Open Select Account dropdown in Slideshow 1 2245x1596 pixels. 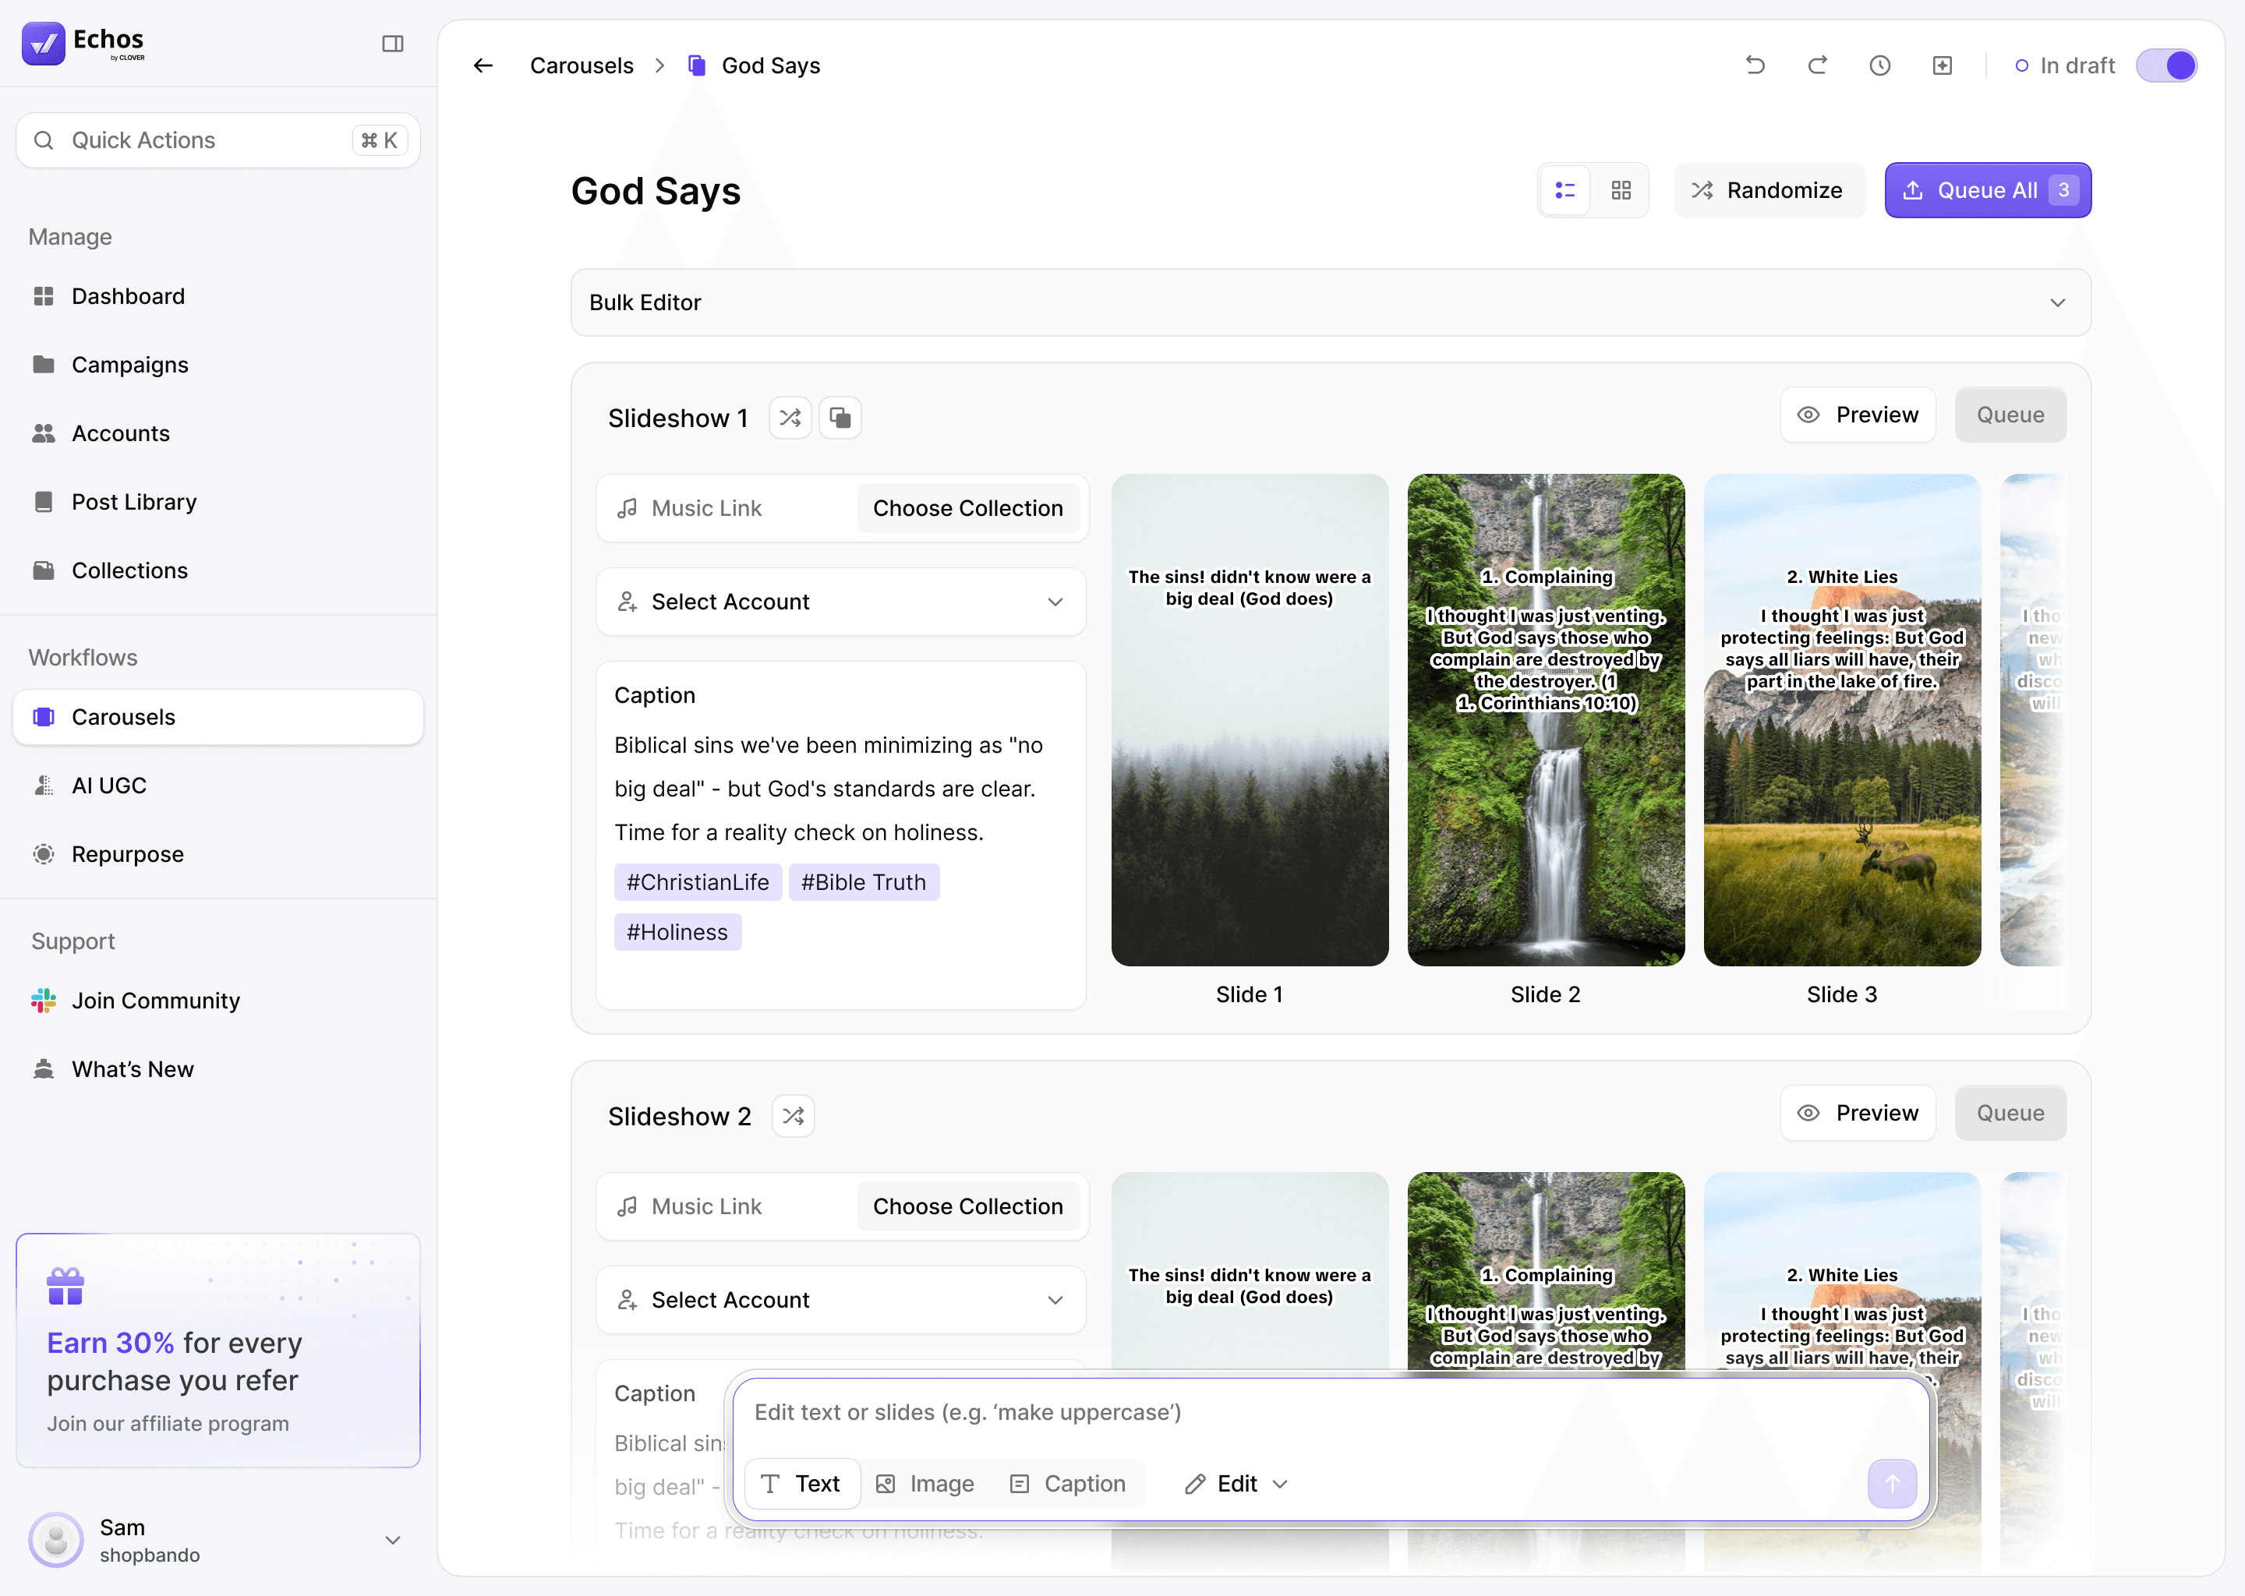click(840, 602)
